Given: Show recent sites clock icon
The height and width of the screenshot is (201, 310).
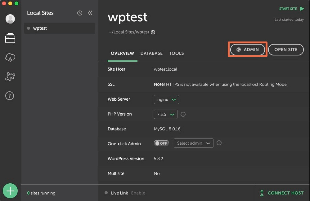Looking at the screenshot, I should [80, 13].
